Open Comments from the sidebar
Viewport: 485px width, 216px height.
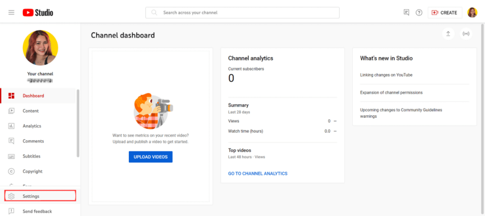point(33,141)
